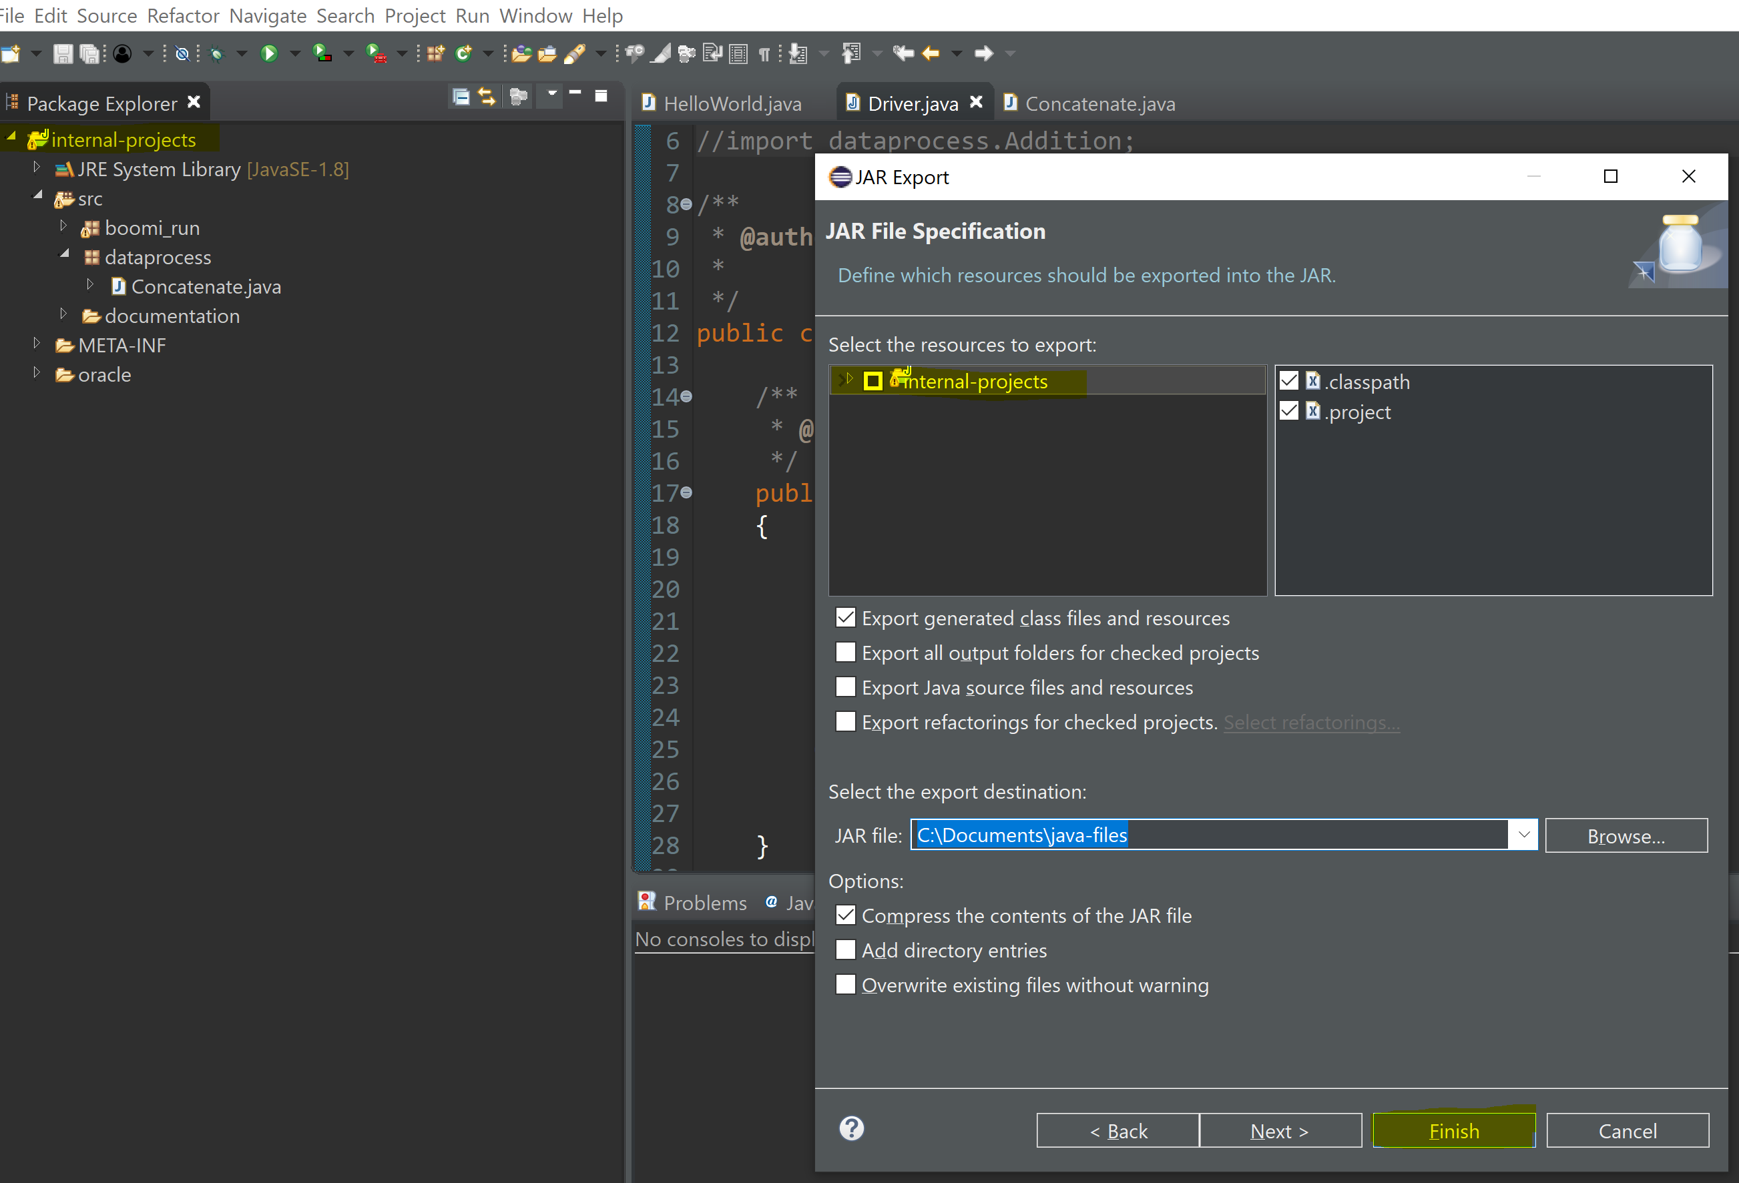Create a new Java class from the toolbar
This screenshot has width=1739, height=1183.
pos(465,53)
